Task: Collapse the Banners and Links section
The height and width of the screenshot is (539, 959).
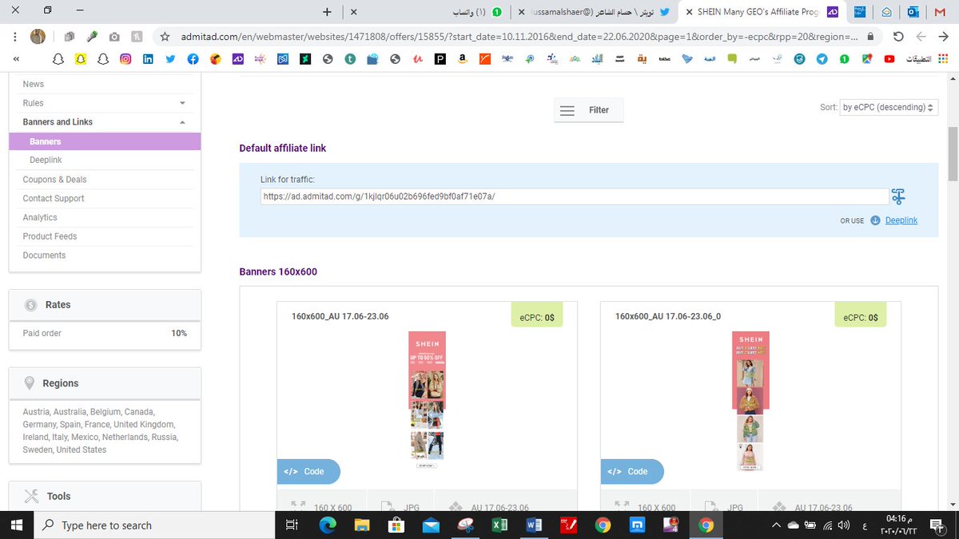Action: (182, 122)
